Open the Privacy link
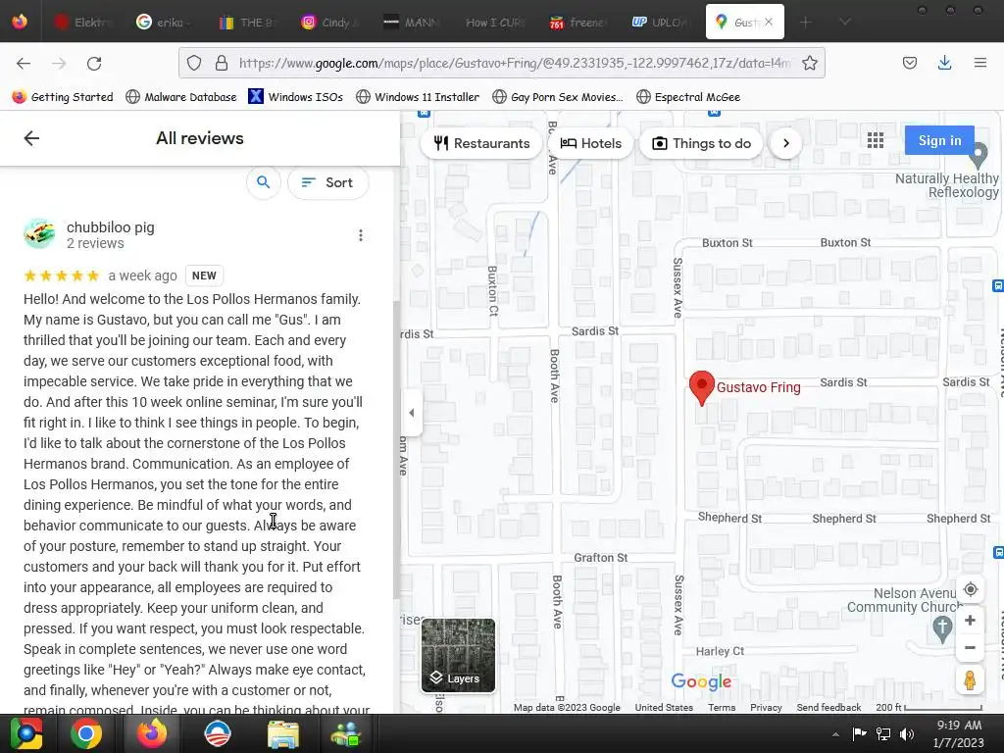1004x753 pixels. pyautogui.click(x=766, y=708)
